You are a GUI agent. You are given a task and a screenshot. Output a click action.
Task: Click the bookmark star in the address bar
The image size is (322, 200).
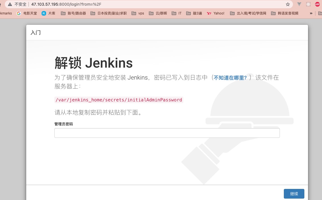click(x=288, y=4)
